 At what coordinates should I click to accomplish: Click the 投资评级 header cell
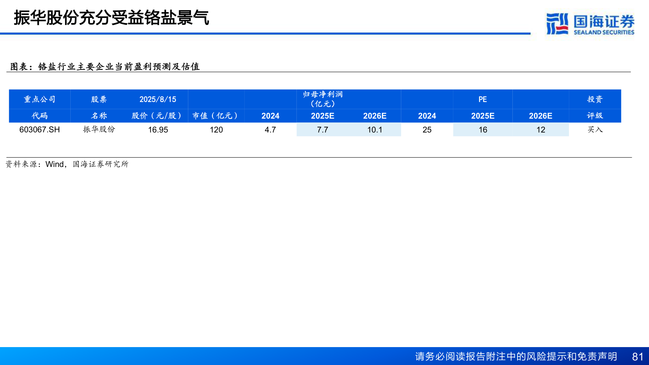(x=596, y=107)
